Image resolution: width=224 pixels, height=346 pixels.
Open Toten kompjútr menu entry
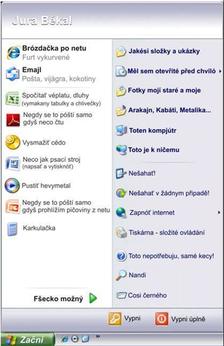point(146,130)
